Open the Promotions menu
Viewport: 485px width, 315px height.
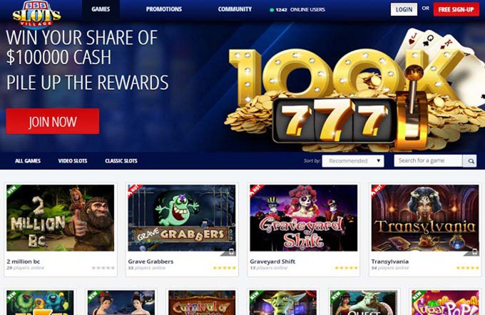[x=164, y=9]
